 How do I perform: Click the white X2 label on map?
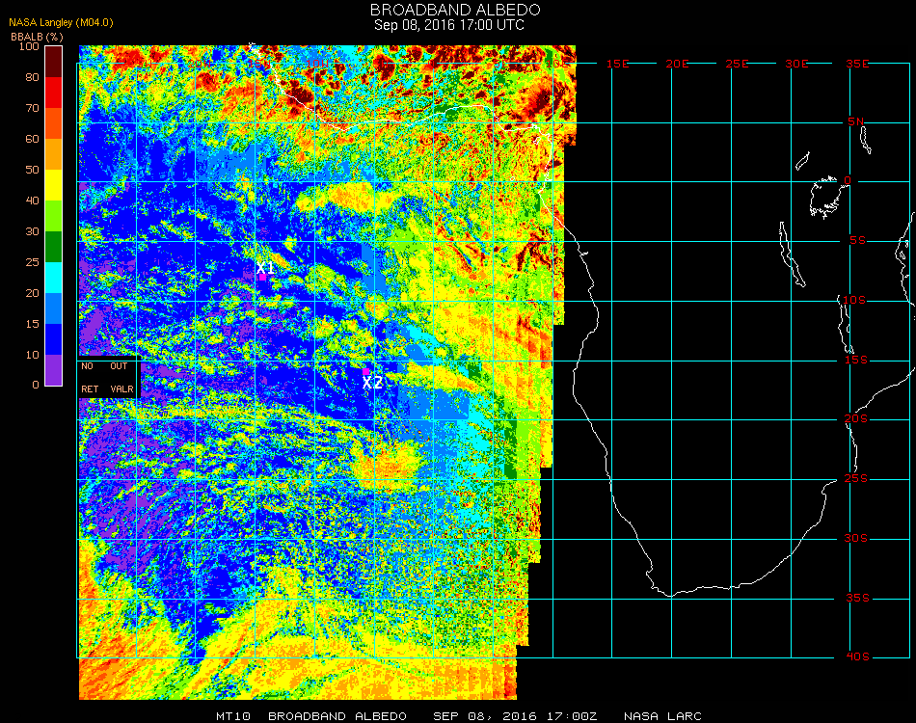[x=372, y=383]
